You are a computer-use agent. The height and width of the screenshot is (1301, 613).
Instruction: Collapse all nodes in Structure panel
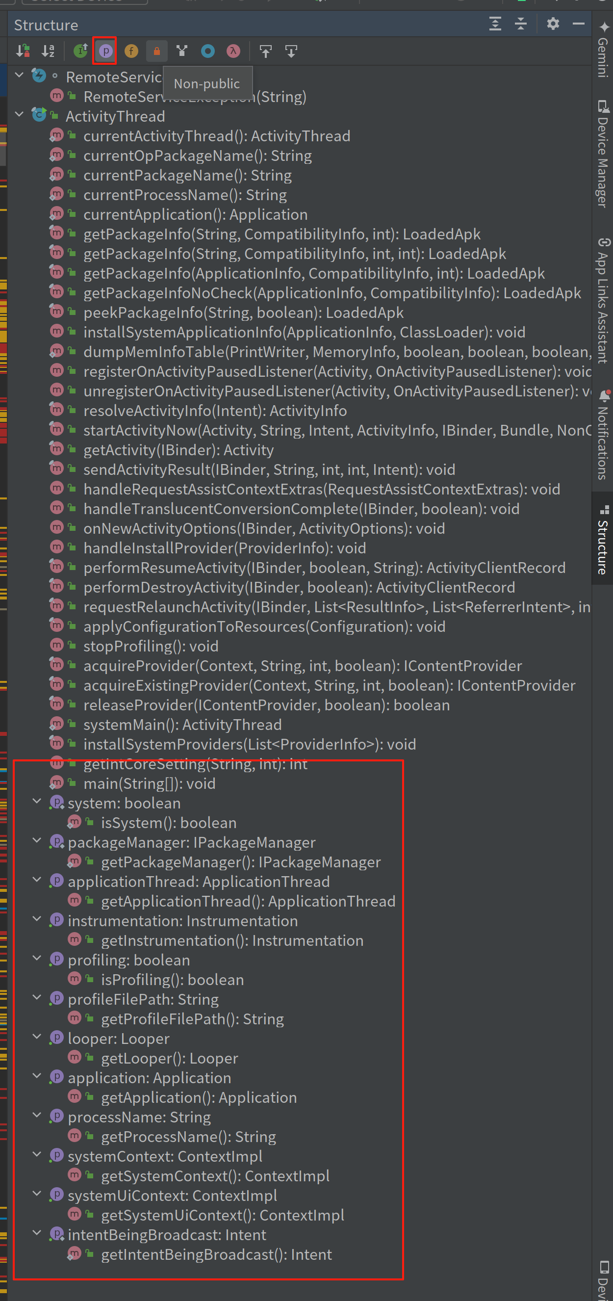click(x=521, y=24)
